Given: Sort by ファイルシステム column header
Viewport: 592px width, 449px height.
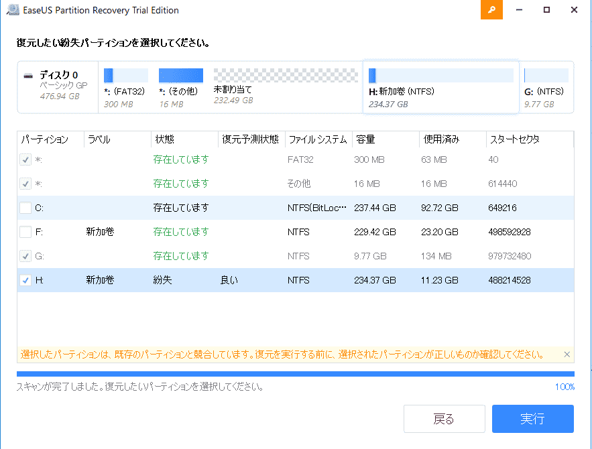Looking at the screenshot, I should 318,139.
